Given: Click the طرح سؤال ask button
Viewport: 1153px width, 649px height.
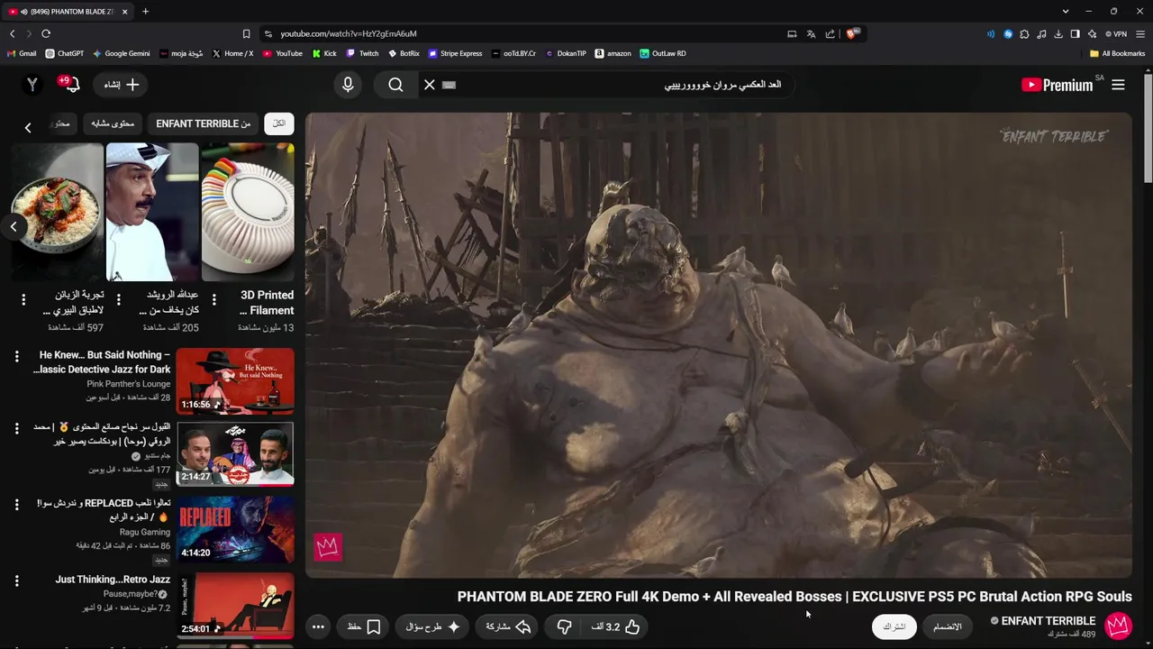Looking at the screenshot, I should pos(433,626).
